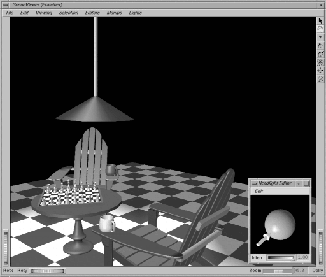Open Edit menu in Headlight Editor
This screenshot has width=326, height=277.
pyautogui.click(x=259, y=191)
